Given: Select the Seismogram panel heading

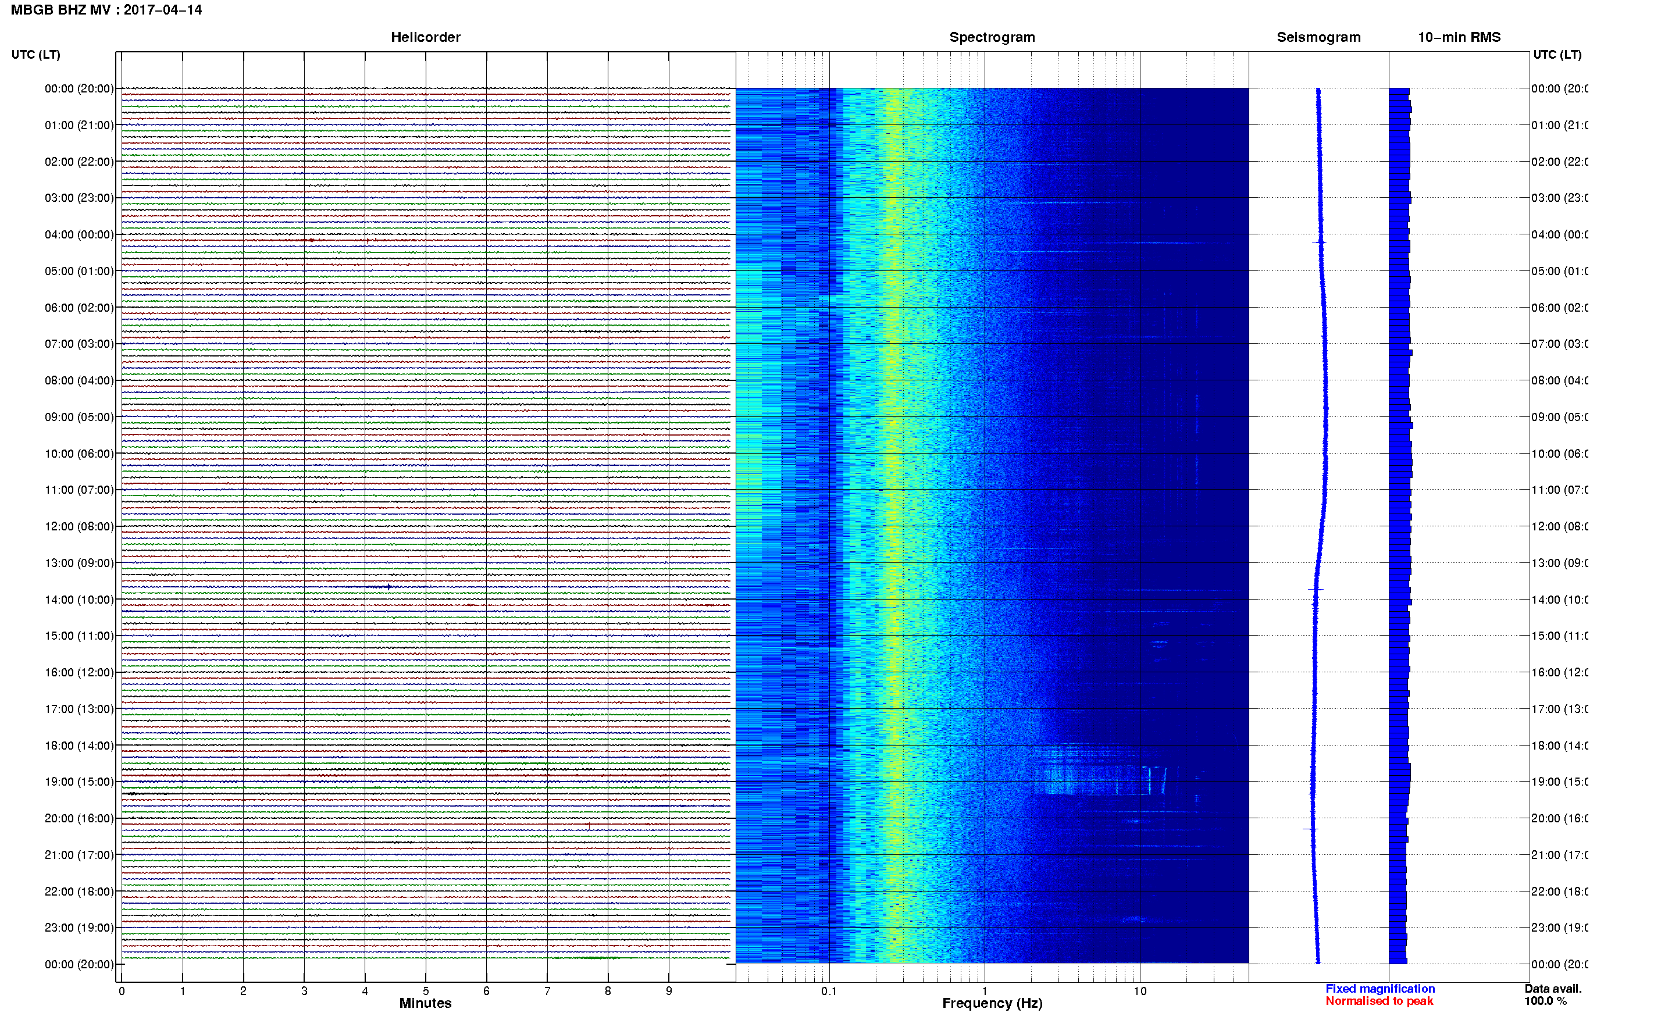Looking at the screenshot, I should pos(1318,37).
